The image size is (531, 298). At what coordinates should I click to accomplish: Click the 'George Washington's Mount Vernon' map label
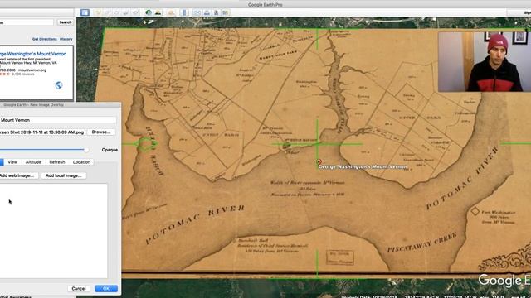coord(363,166)
